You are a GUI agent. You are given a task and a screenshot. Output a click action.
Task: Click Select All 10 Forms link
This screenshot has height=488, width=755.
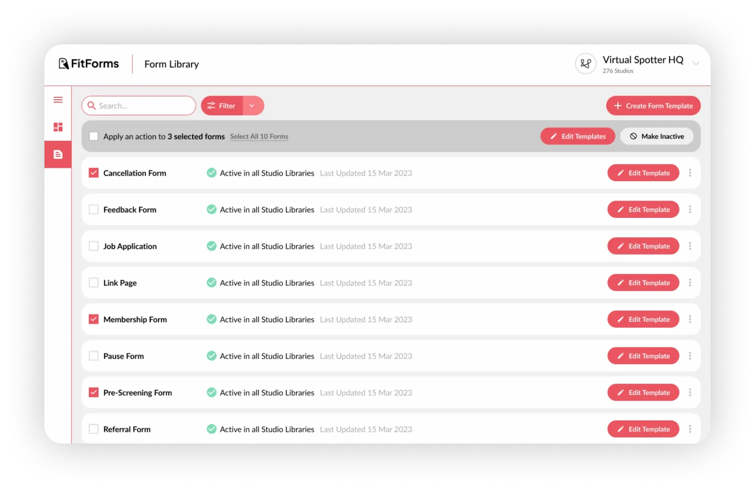point(259,137)
